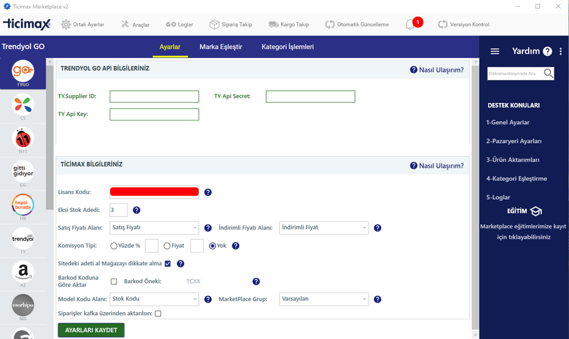Toggle Sitedeki adeti al Mağazayı dikkate alma checkbox
This screenshot has width=569, height=339.
[168, 263]
